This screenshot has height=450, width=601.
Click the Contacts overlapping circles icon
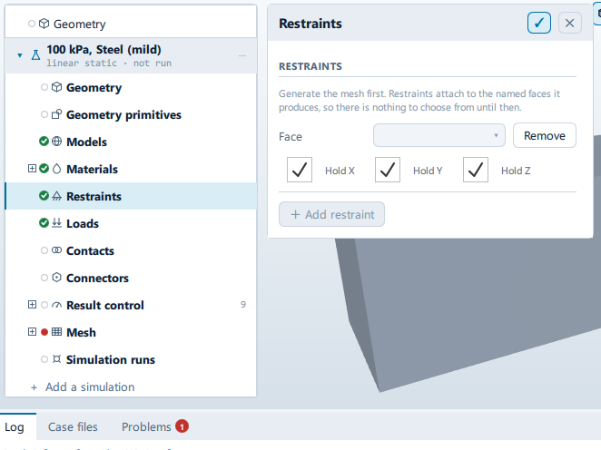click(56, 250)
